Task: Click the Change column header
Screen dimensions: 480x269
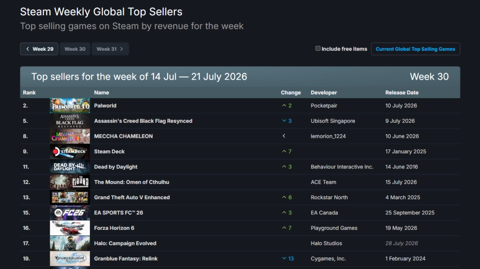Action: pyautogui.click(x=291, y=92)
